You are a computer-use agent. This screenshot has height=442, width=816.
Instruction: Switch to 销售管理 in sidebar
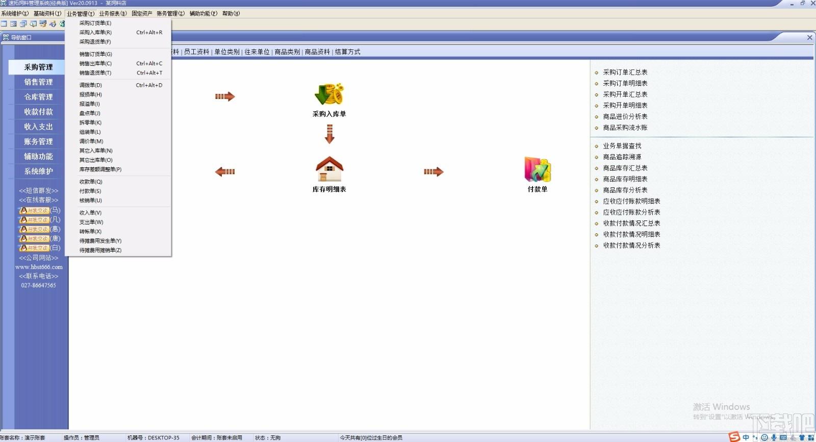[38, 82]
